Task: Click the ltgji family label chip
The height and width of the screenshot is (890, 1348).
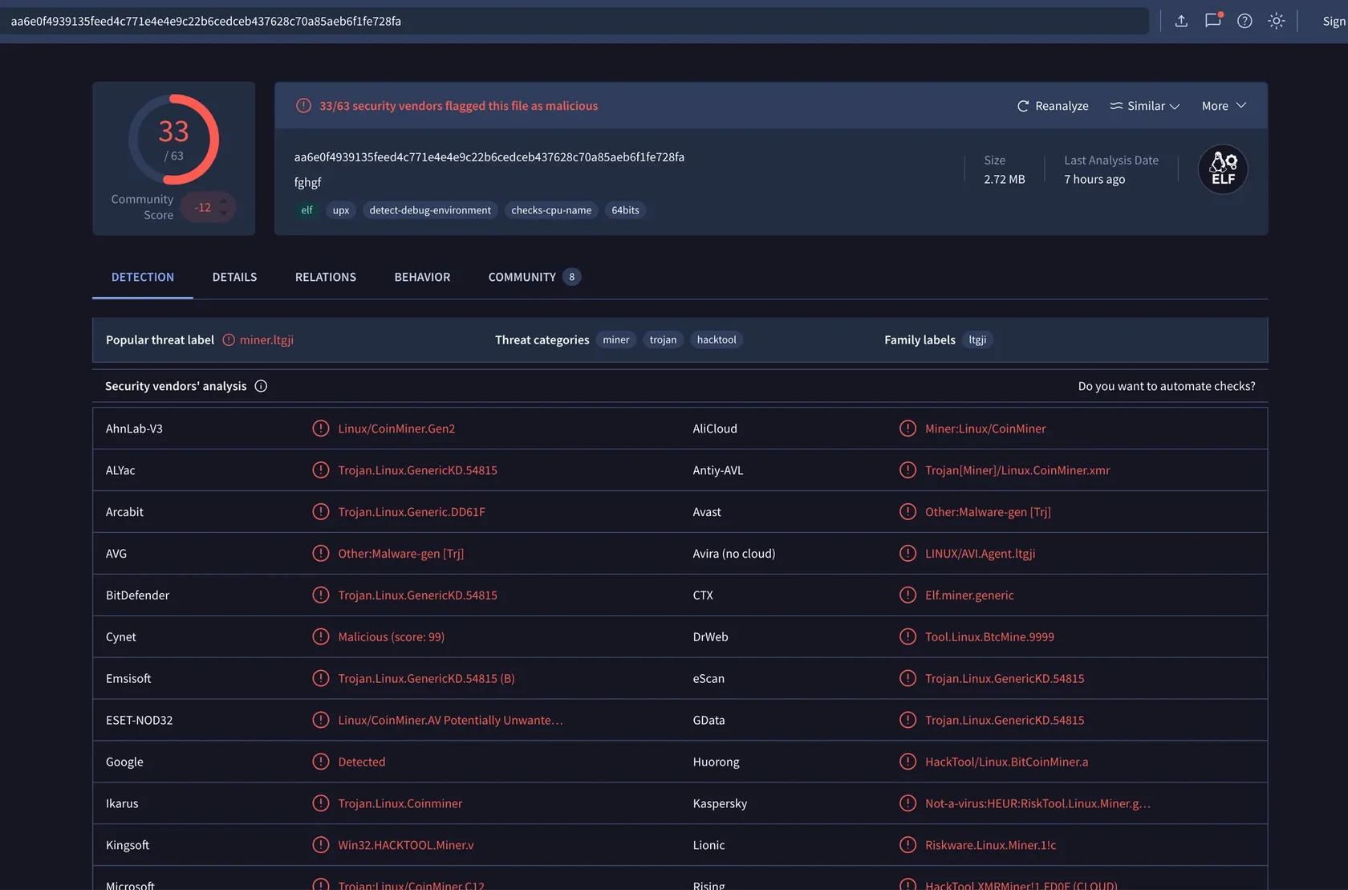Action: pos(977,339)
